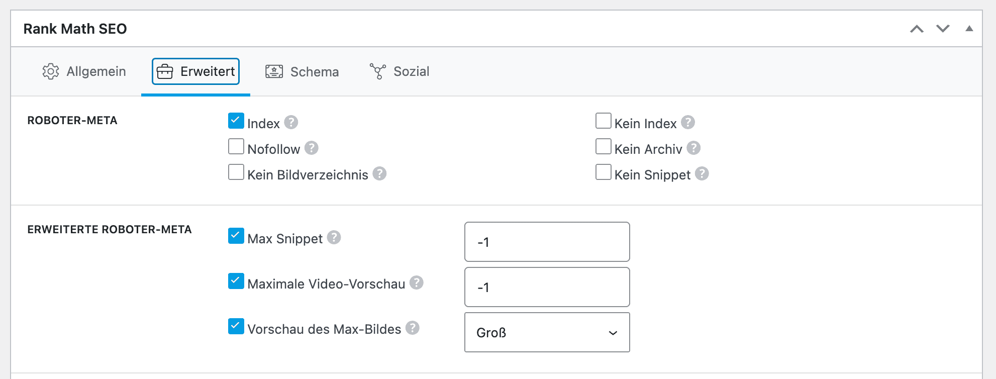The image size is (996, 379).
Task: Enable the Nofollow checkbox
Action: click(236, 146)
